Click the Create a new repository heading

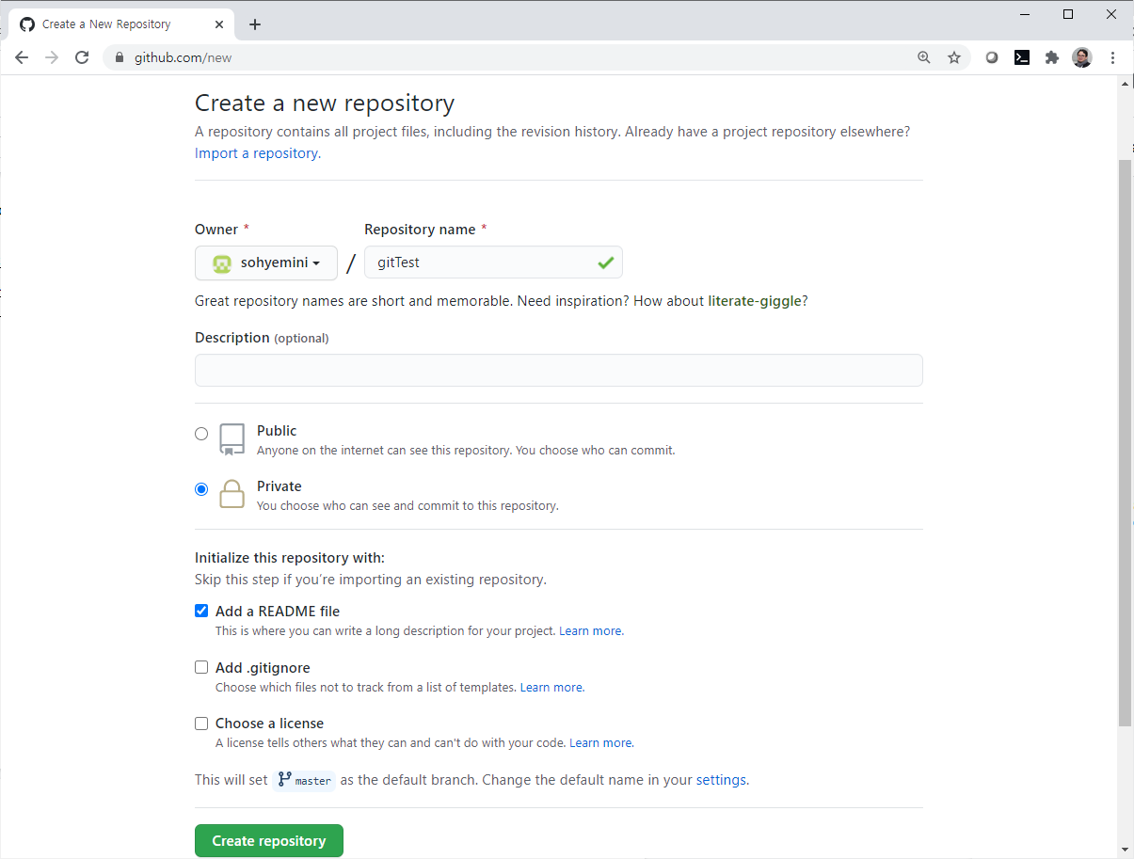click(x=325, y=103)
